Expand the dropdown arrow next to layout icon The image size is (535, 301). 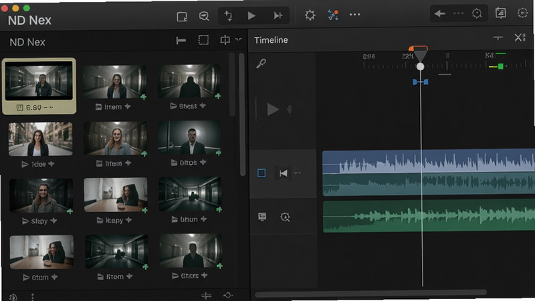(x=239, y=39)
